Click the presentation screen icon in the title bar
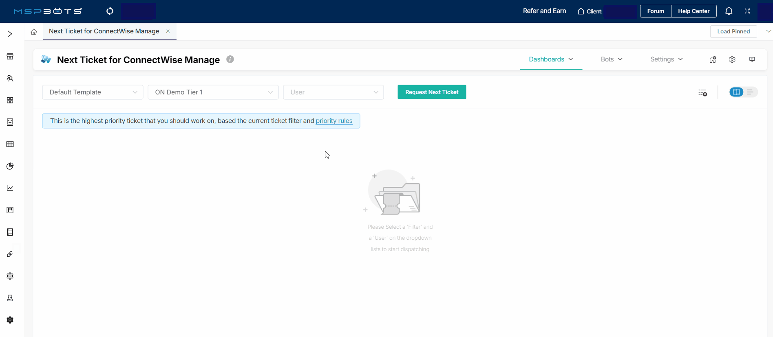773x337 pixels. 752,59
